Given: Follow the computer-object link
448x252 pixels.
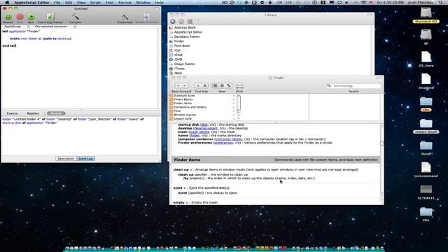Looking at the screenshot, I should tap(228, 139).
